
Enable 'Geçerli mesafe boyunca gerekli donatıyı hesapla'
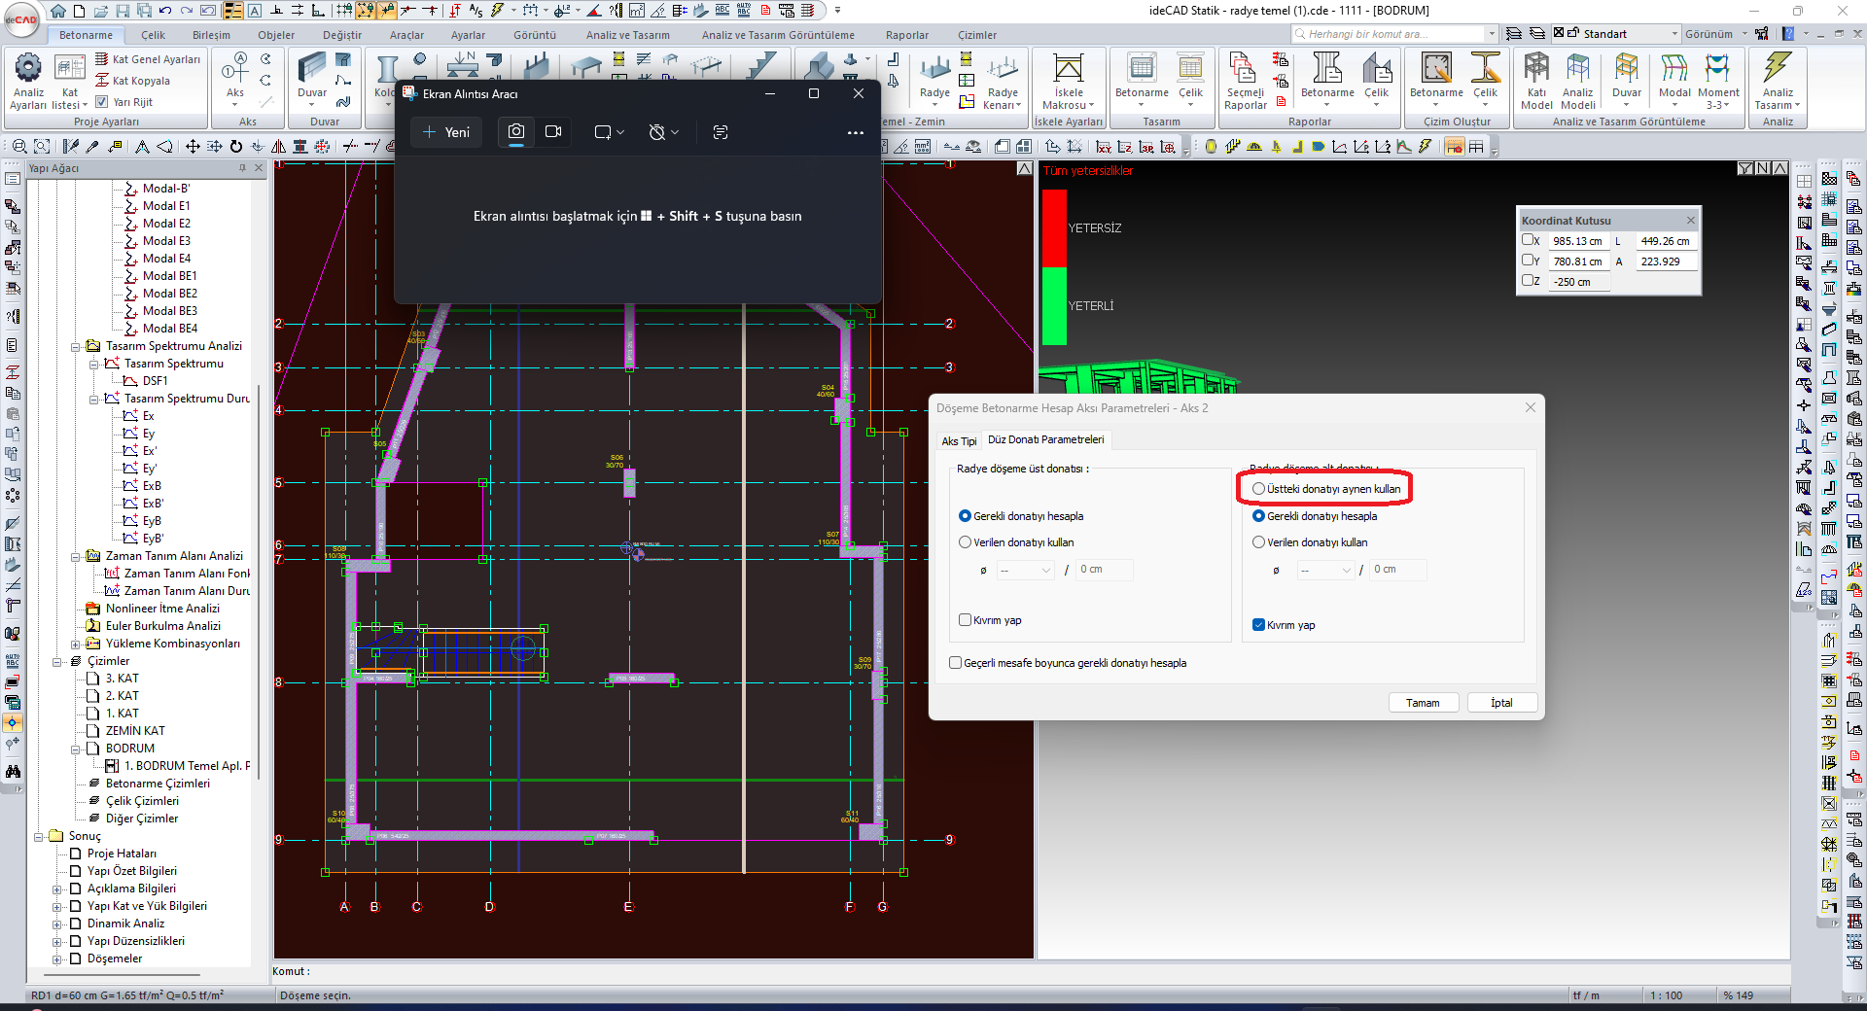pos(956,663)
